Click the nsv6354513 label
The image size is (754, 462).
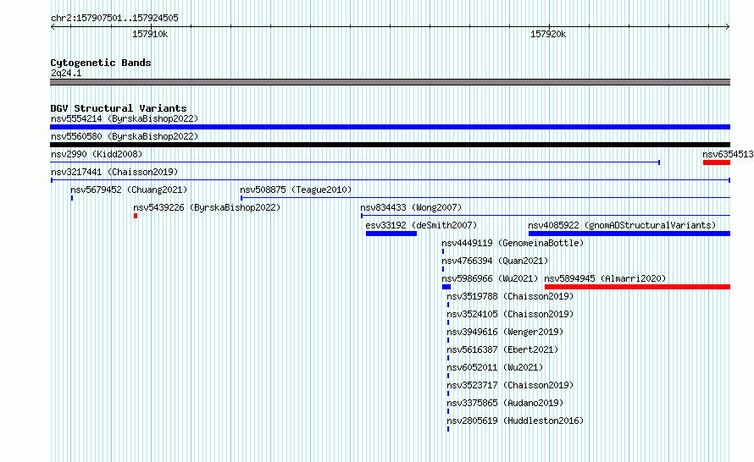coord(728,154)
